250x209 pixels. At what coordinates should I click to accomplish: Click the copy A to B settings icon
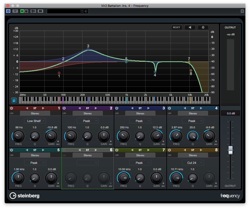tap(41, 11)
